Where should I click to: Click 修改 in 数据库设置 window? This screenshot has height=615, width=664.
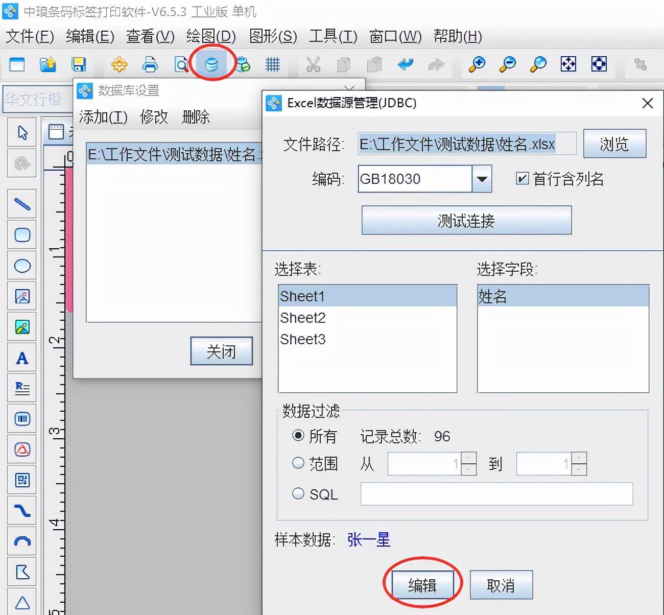coord(154,117)
